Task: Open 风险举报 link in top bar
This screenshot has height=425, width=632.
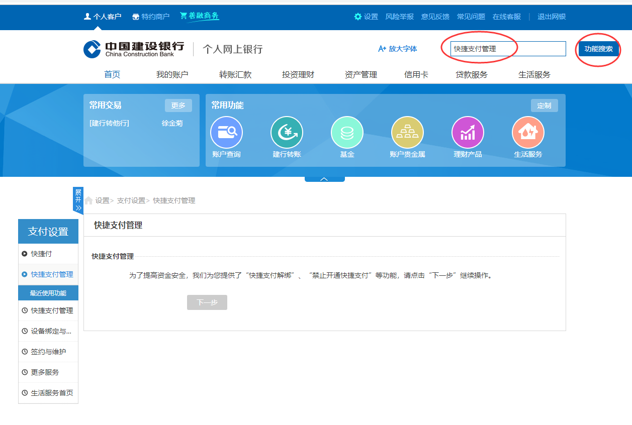Action: pos(400,17)
